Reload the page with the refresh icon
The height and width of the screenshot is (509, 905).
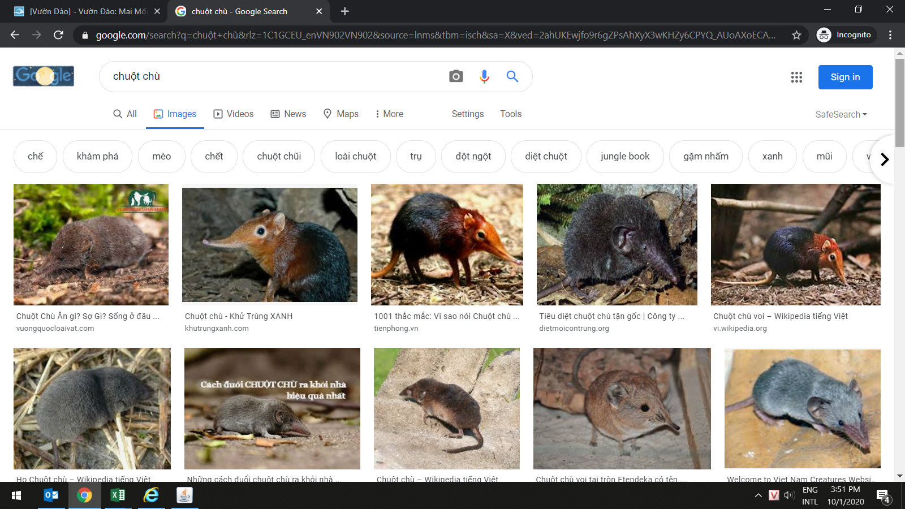(x=58, y=34)
